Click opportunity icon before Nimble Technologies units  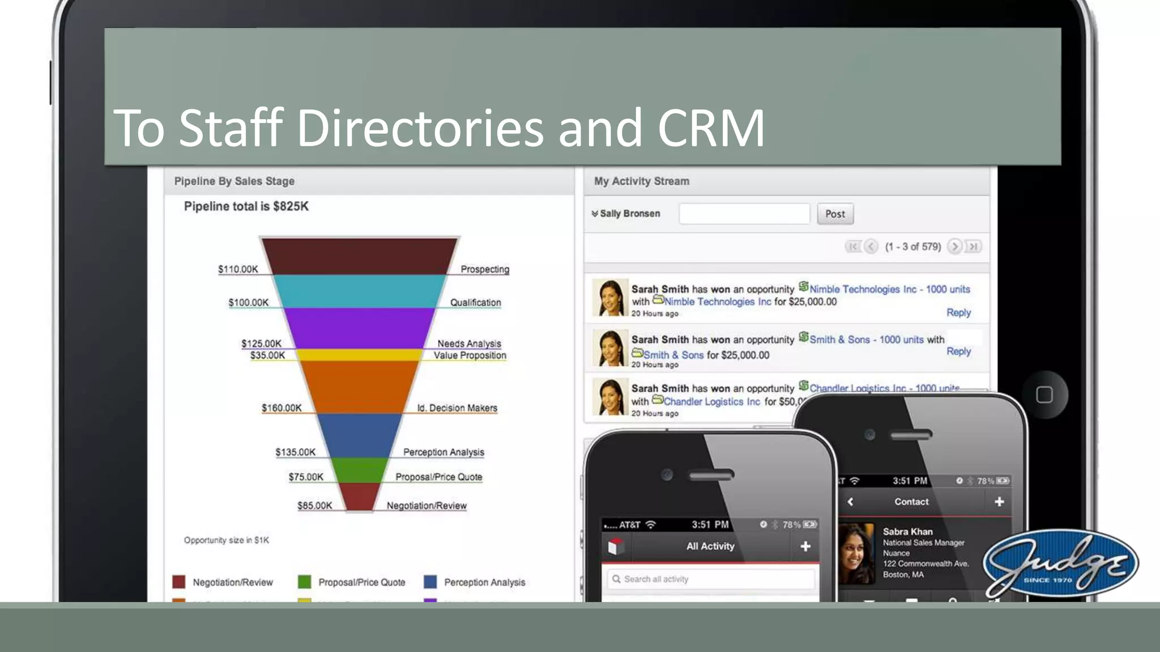pos(803,286)
